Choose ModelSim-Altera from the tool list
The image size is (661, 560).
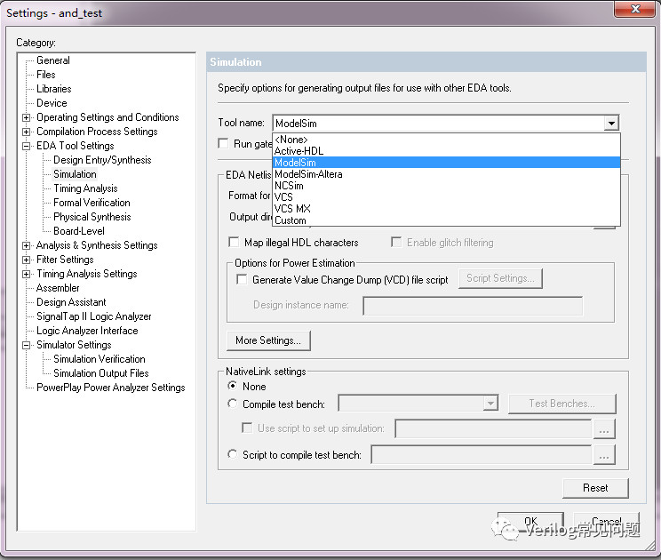tap(446, 174)
